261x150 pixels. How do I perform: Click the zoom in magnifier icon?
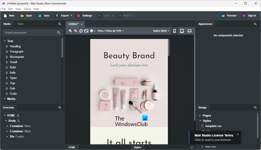pyautogui.click(x=70, y=31)
